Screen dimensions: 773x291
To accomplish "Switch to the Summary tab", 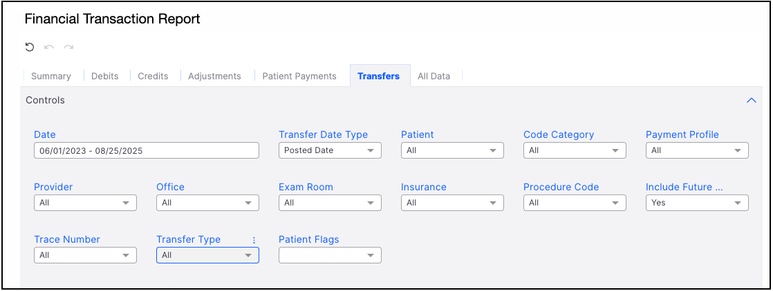I will pos(51,76).
